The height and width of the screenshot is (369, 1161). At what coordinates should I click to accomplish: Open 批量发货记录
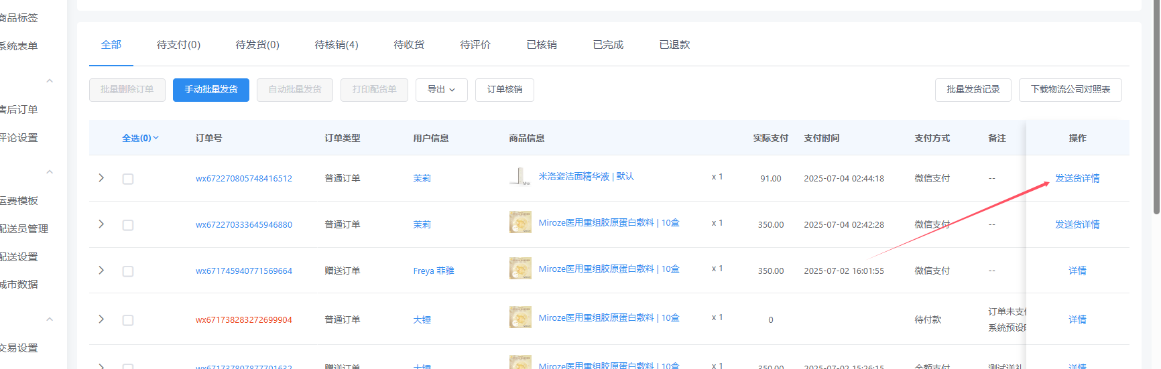973,90
